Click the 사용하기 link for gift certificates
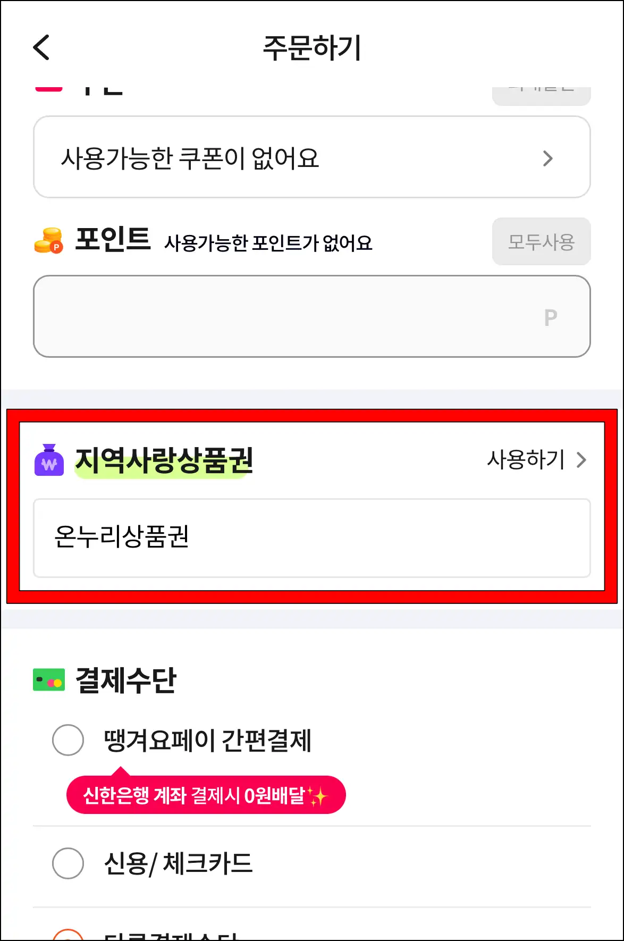Image resolution: width=624 pixels, height=941 pixels. point(526,460)
